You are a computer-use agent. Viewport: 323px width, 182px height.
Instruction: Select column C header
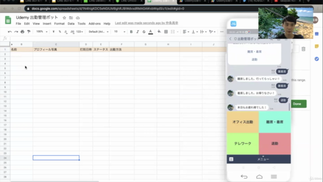[56, 44]
